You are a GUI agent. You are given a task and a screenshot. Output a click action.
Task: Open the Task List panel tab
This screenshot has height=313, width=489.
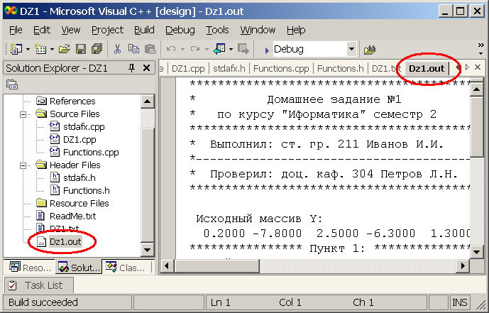(38, 285)
